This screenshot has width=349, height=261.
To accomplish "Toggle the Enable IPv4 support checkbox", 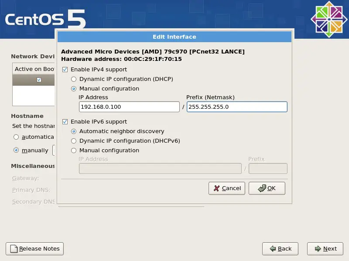I will (65, 70).
